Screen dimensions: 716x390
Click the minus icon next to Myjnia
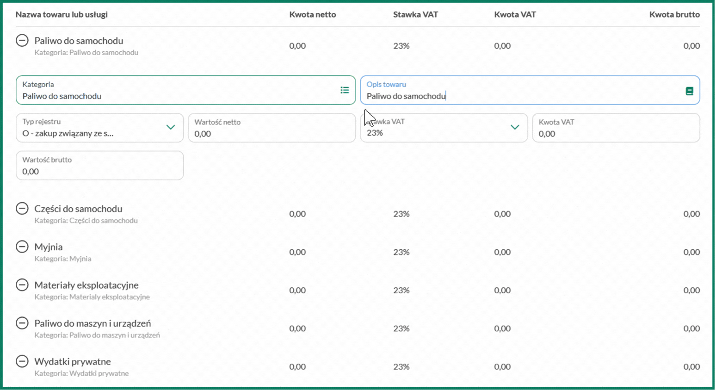(22, 247)
